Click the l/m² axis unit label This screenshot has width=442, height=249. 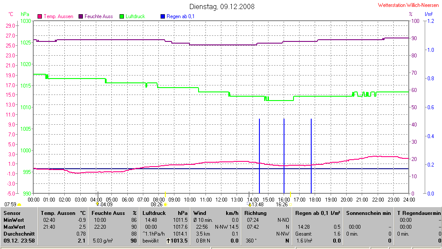point(429,14)
